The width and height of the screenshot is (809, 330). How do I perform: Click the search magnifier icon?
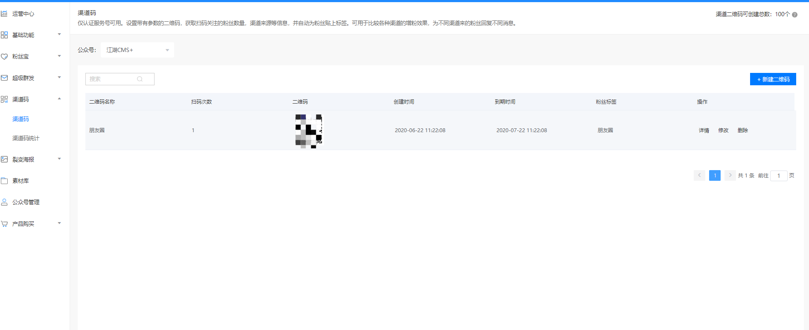point(140,79)
